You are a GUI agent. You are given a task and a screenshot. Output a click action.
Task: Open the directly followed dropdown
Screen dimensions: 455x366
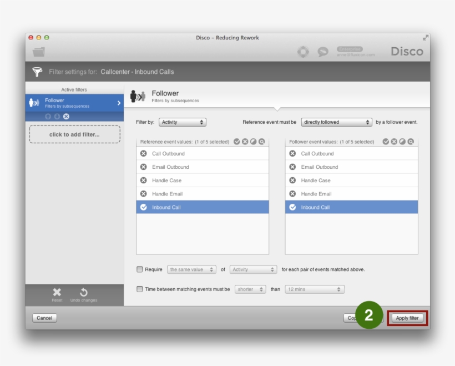(x=337, y=122)
